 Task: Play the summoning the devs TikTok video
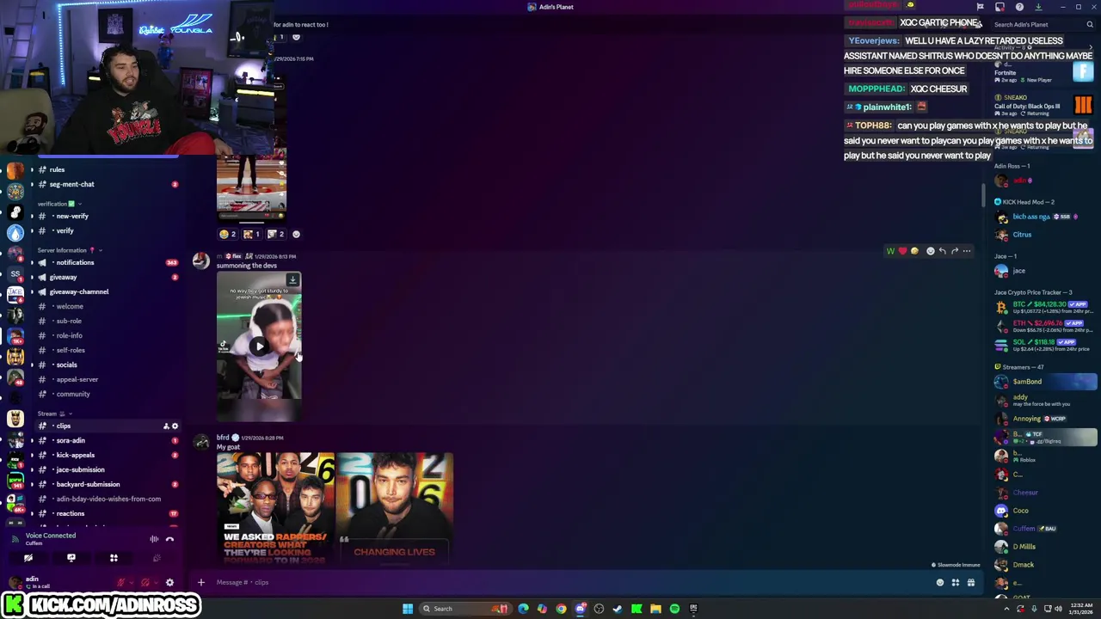259,346
